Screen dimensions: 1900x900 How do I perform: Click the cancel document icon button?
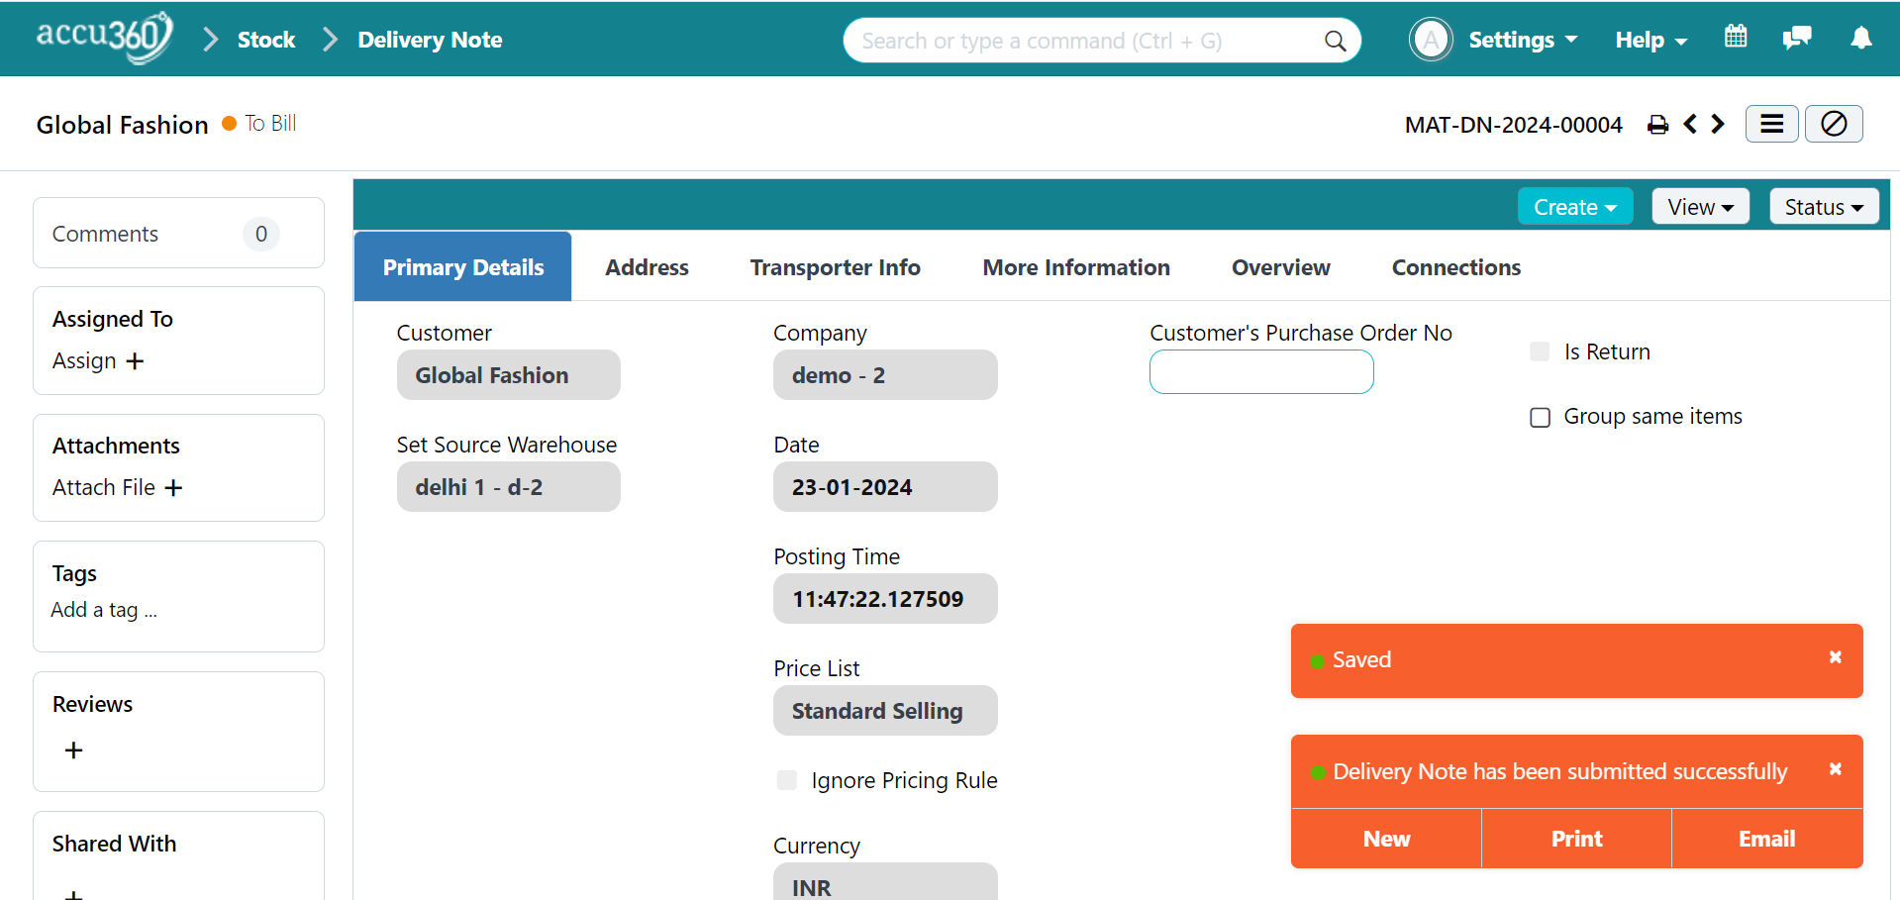tap(1834, 124)
